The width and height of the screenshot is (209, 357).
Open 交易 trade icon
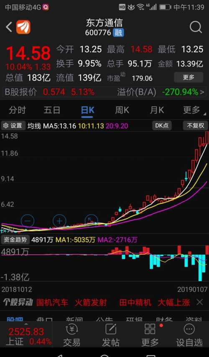(x=71, y=335)
